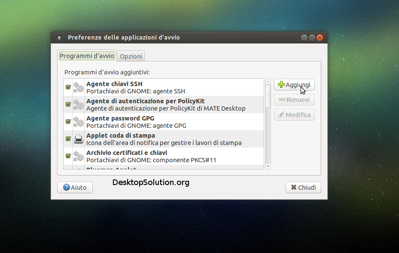This screenshot has width=399, height=253.
Task: Close the window with the red title bar button
Action: point(320,38)
